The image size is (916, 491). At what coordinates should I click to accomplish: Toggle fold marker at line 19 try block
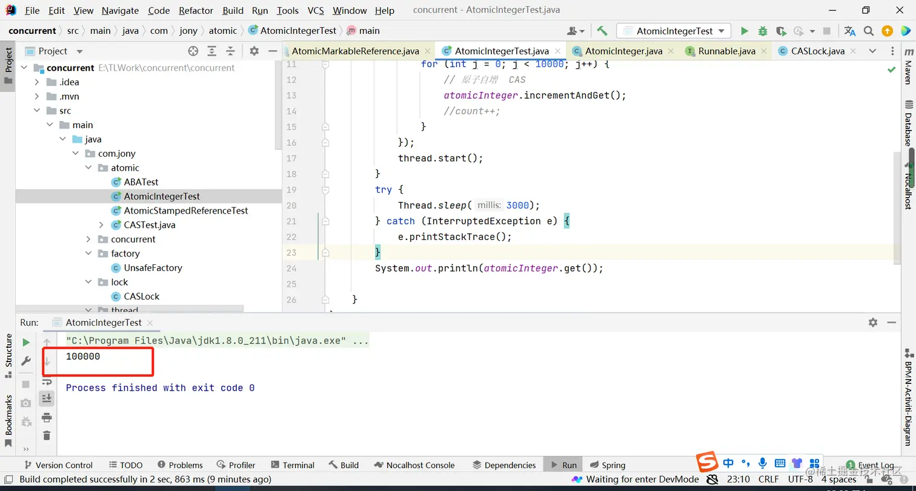tap(325, 190)
